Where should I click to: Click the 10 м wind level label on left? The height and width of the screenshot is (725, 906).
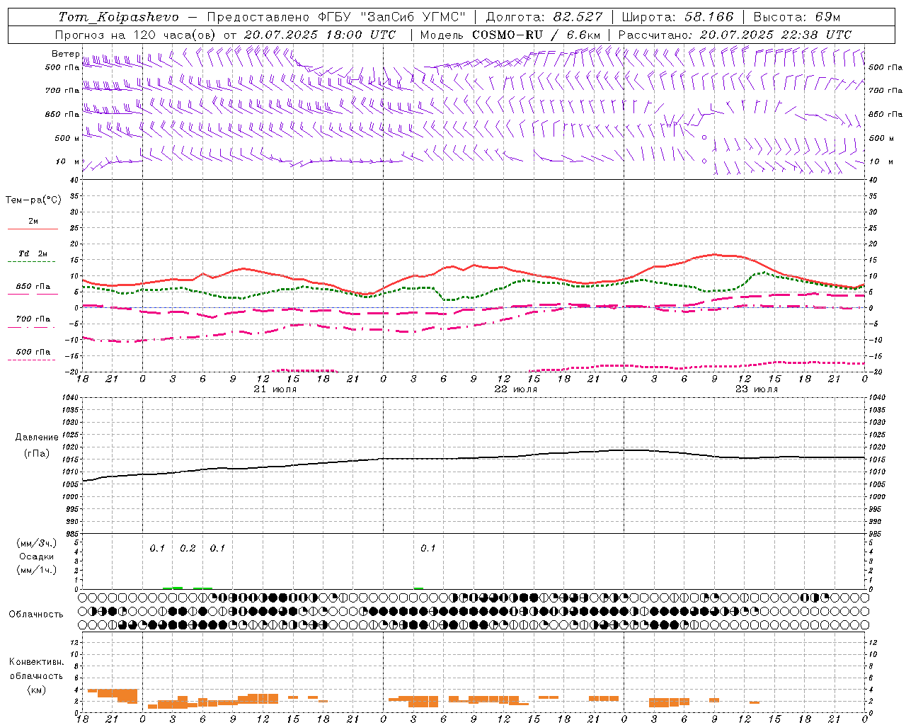(68, 161)
